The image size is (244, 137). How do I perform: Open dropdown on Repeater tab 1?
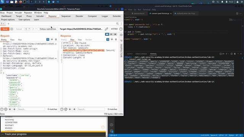click(3, 24)
